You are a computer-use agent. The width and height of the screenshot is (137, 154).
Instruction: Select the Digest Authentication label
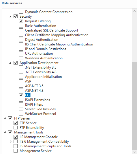(42, 40)
